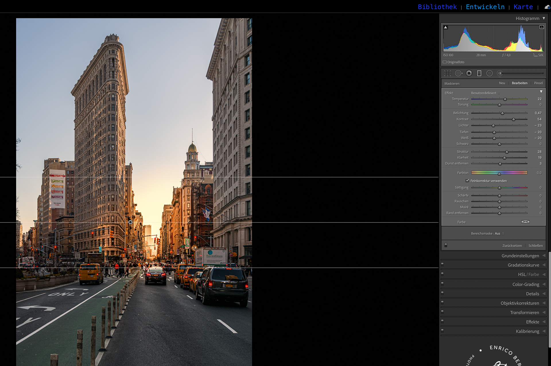This screenshot has height=366, width=551.
Task: Toggle the Kalibrierung panel switch
Action: 442,330
